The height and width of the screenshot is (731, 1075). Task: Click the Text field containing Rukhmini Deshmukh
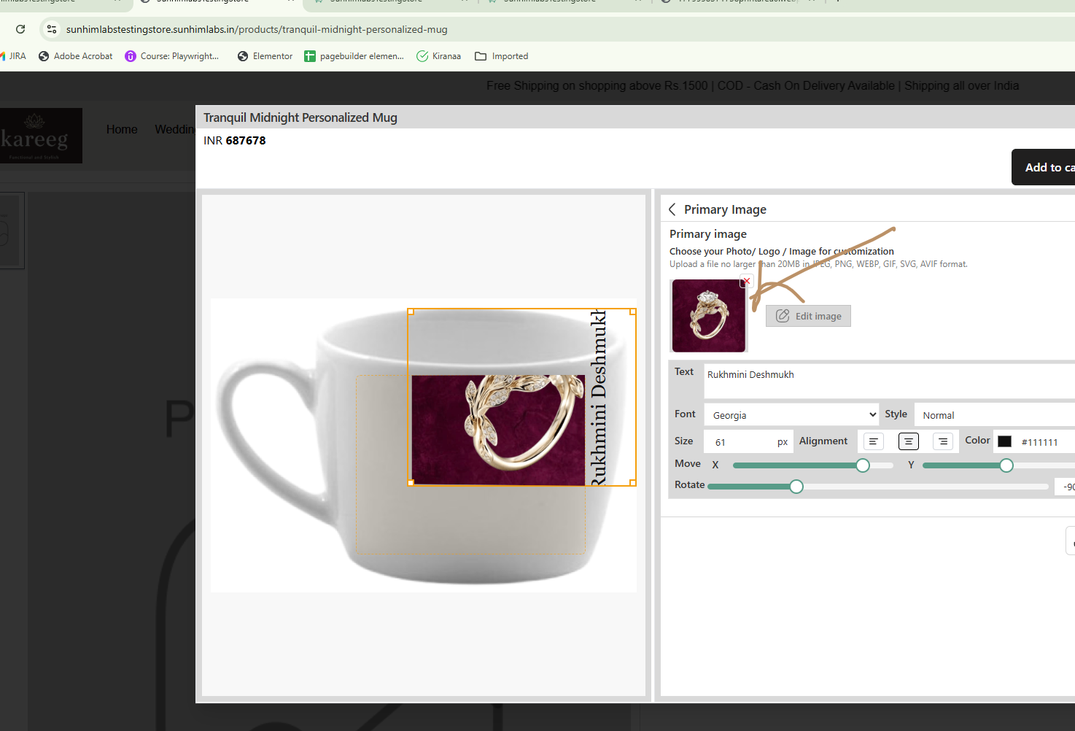(x=889, y=381)
